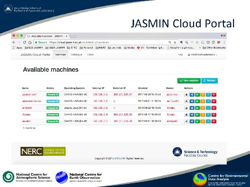Image resolution: width=250 pixels, height=187 pixels.
Task: Click machine name ae-dev
Action: pyautogui.click(x=26, y=121)
